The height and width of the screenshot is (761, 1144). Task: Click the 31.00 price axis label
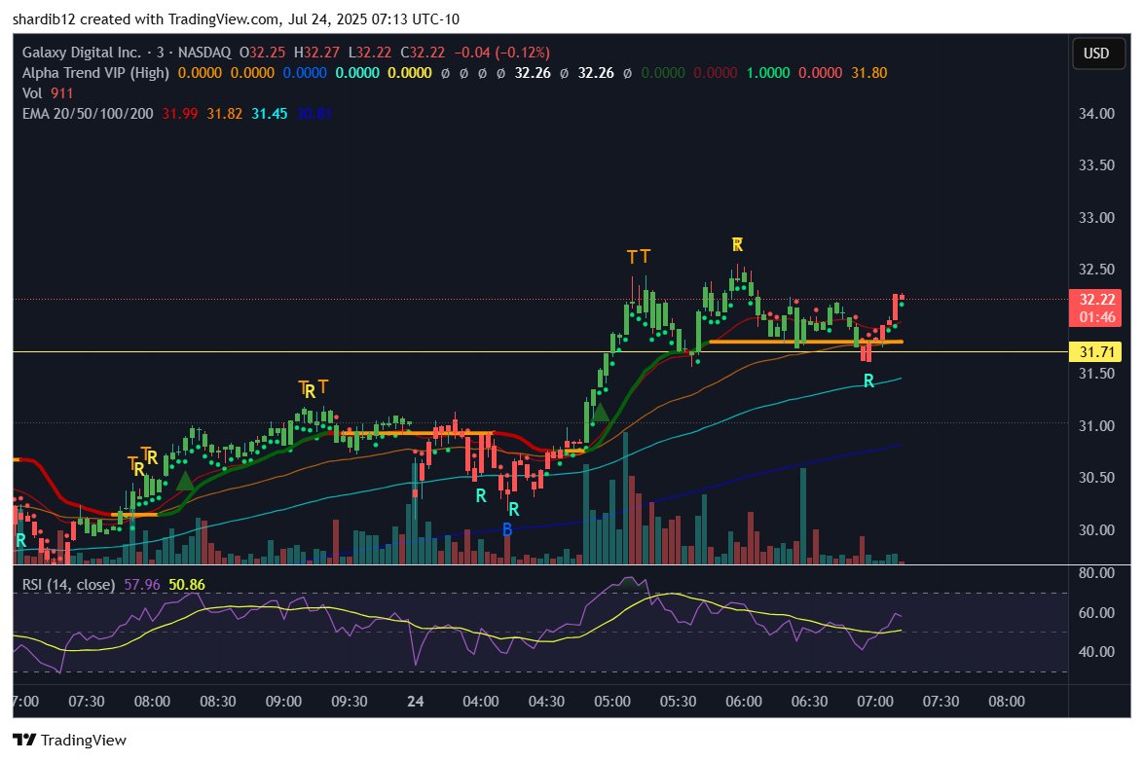point(1096,425)
